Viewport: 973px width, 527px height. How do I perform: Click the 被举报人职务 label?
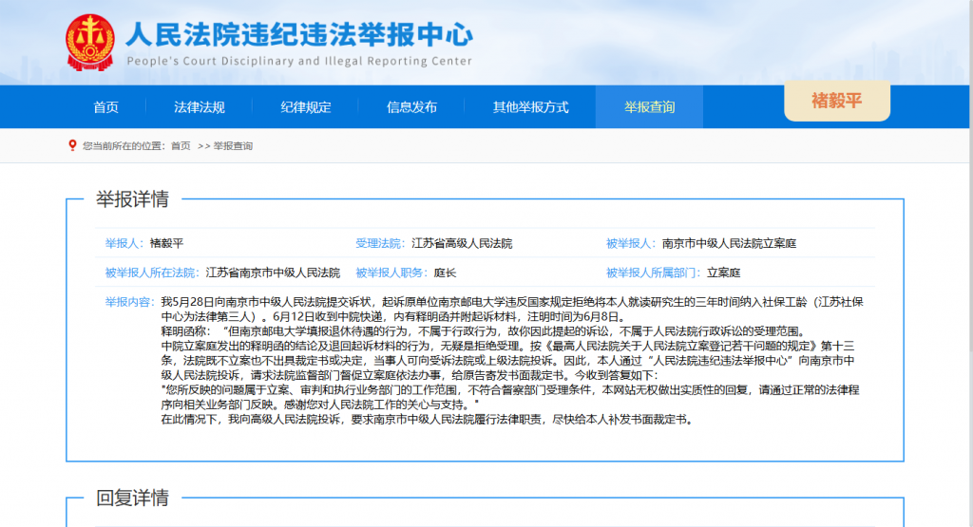click(x=391, y=273)
